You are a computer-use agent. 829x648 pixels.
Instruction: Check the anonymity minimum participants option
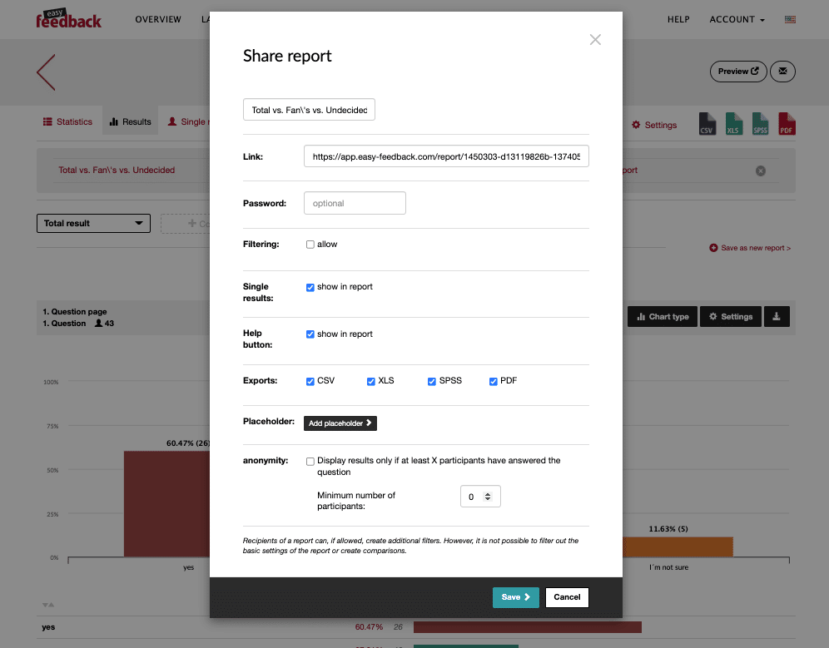[x=310, y=461]
